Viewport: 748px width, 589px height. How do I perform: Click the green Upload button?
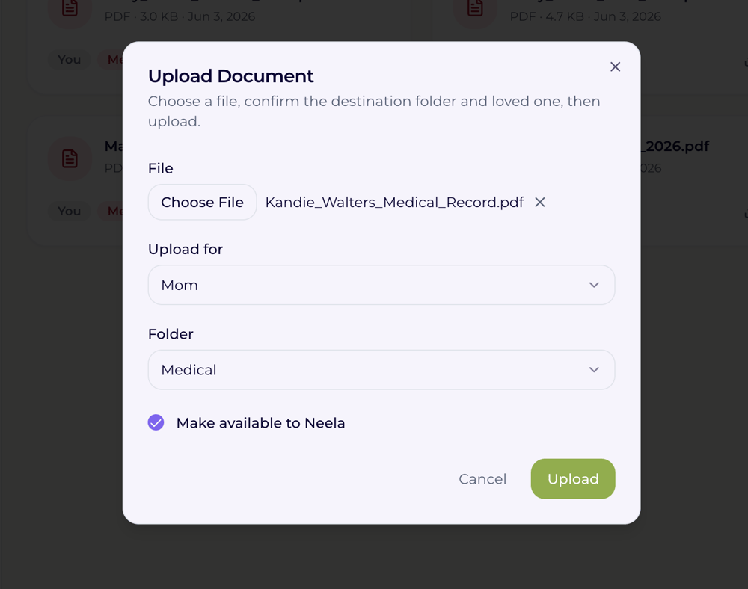(x=572, y=479)
